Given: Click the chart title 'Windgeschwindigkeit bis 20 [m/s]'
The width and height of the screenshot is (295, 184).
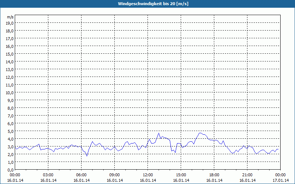Looking at the screenshot, I should coord(153,4).
